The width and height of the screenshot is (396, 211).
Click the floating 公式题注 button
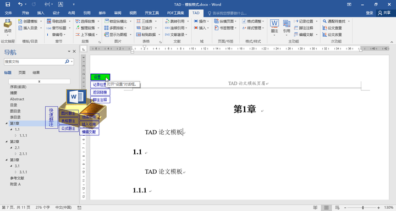tap(68, 129)
